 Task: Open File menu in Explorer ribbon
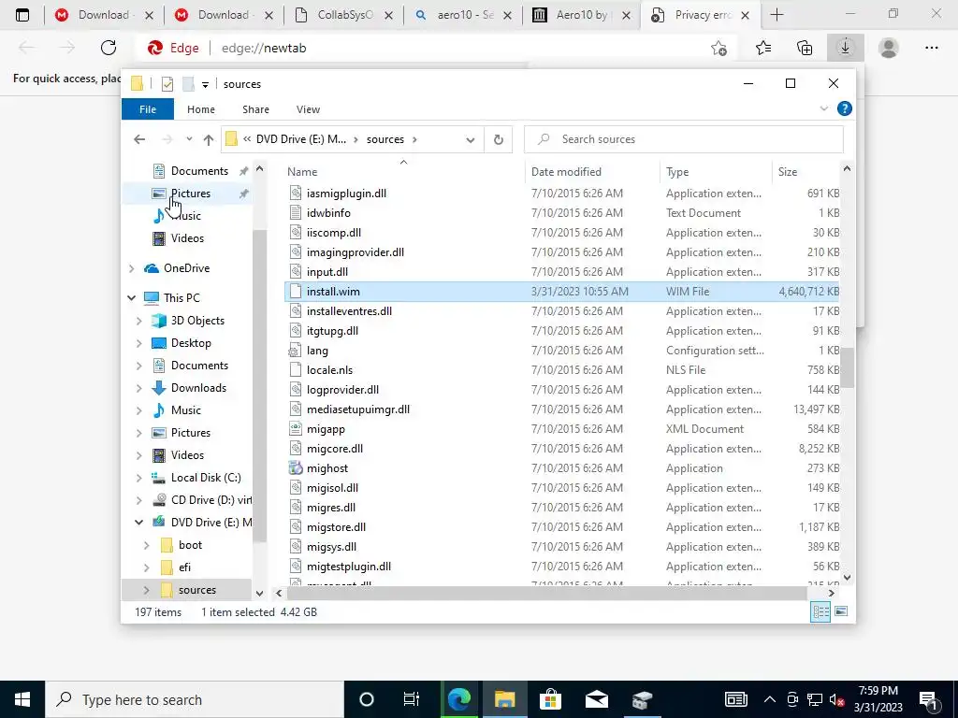point(148,109)
